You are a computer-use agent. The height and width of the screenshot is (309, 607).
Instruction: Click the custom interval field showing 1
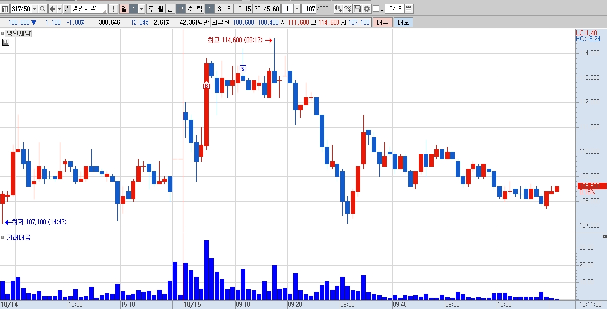[x=287, y=9]
